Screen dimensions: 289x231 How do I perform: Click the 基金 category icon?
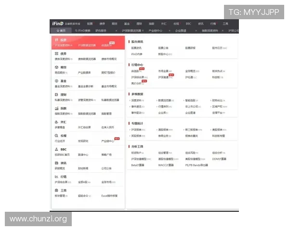57,81
